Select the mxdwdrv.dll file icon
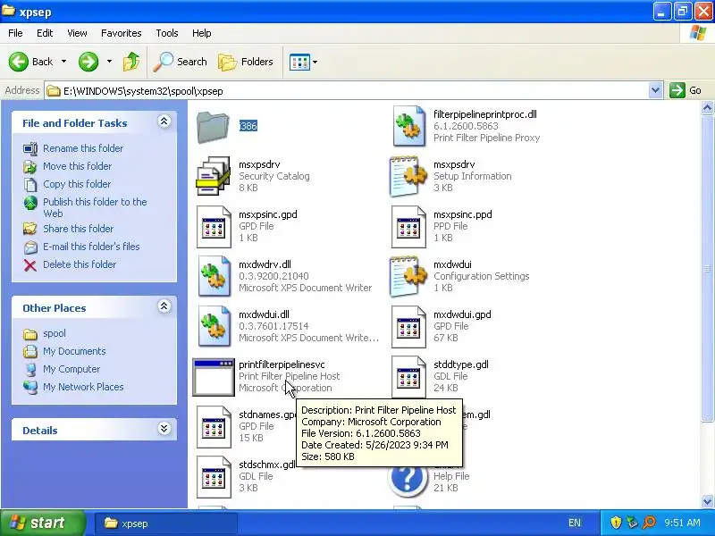Viewport: 715px width, 536px height. point(214,276)
